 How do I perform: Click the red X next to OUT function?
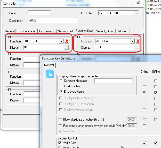pyautogui.click(x=138, y=41)
